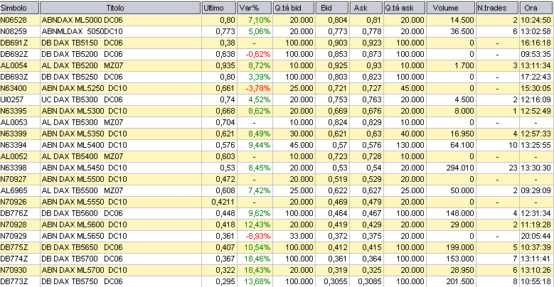
Task: Sort by Ora column header
Action: pos(536,8)
